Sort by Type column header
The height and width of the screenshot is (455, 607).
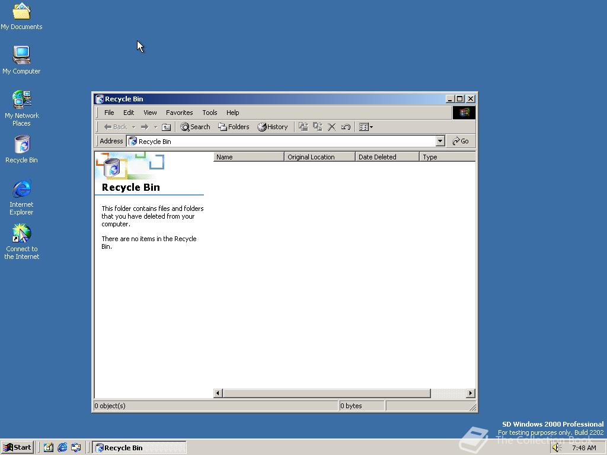pyautogui.click(x=448, y=156)
